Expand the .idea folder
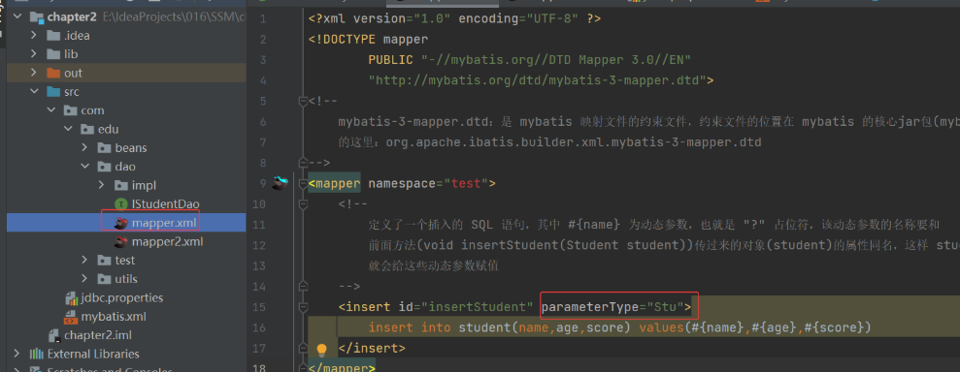 pyautogui.click(x=34, y=36)
